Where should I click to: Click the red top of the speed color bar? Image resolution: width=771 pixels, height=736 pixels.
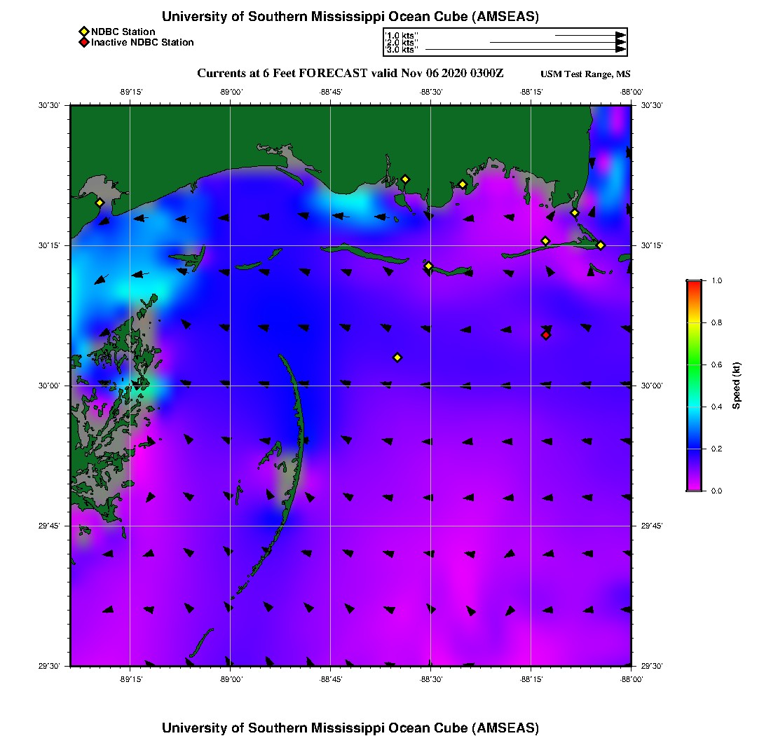coord(694,283)
